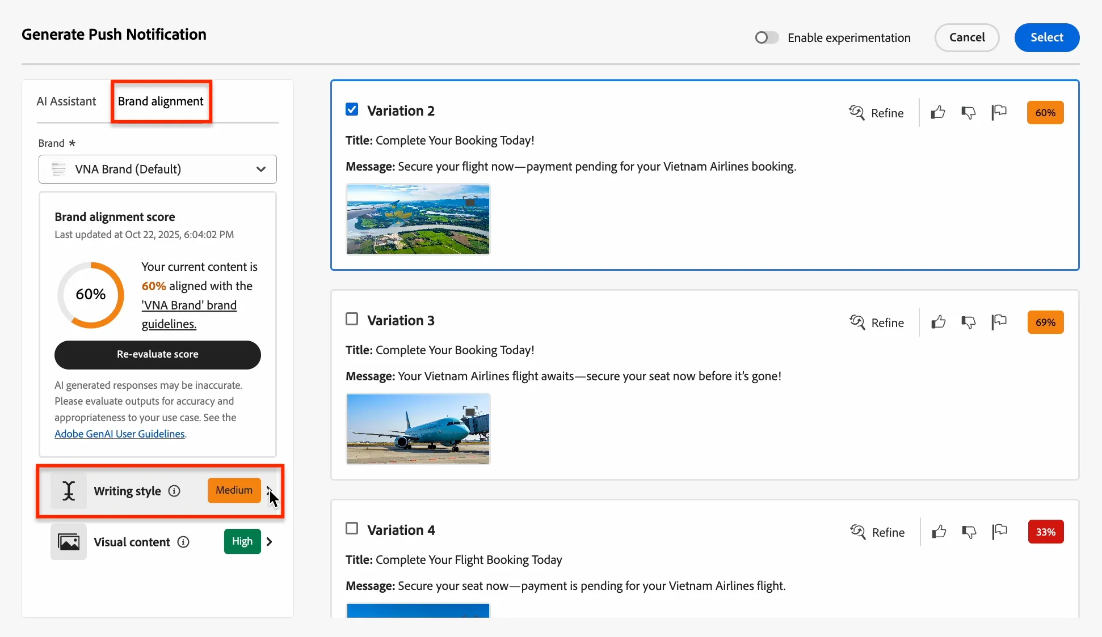This screenshot has width=1102, height=637.
Task: Click the 60% circular score gauge
Action: click(x=91, y=295)
